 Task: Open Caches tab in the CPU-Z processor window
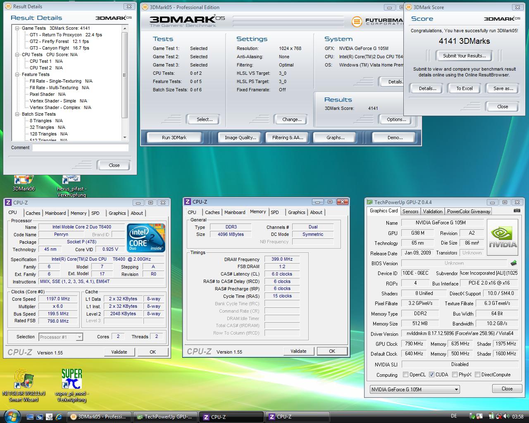point(33,213)
